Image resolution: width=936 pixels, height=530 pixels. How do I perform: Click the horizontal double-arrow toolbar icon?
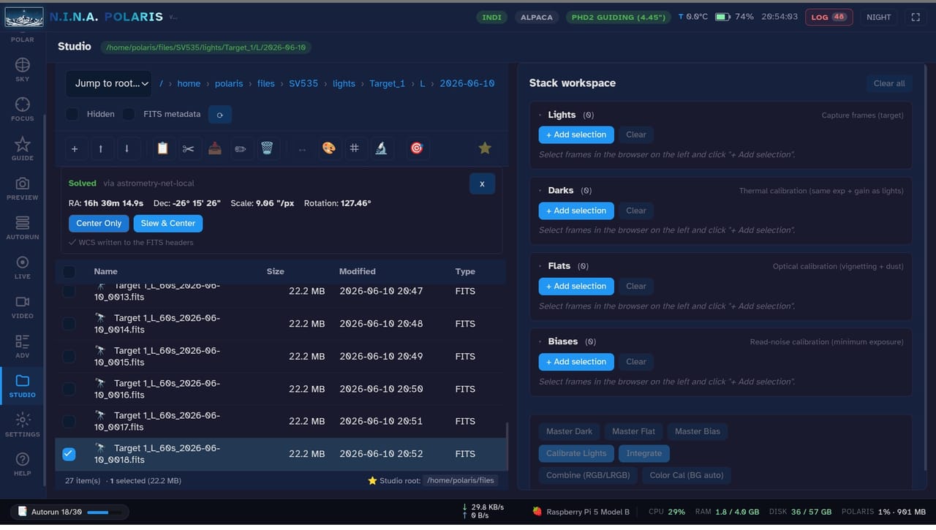click(x=302, y=148)
